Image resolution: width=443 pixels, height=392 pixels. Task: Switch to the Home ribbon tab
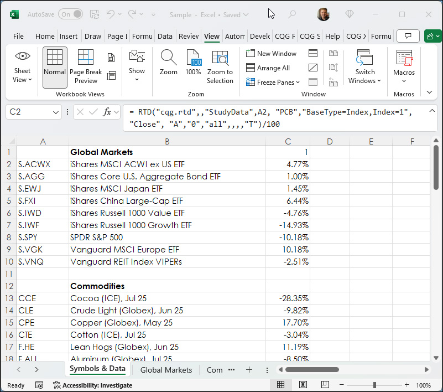45,36
